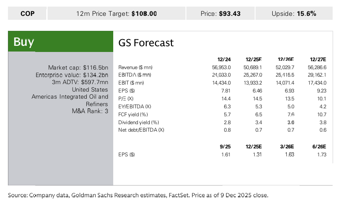Click the Net debt/EBITDA (X) label
341x203 pixels.
point(141,130)
